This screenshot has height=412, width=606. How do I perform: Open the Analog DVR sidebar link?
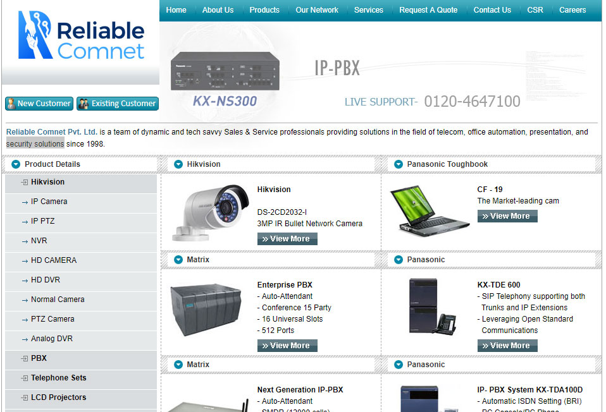[x=52, y=339]
